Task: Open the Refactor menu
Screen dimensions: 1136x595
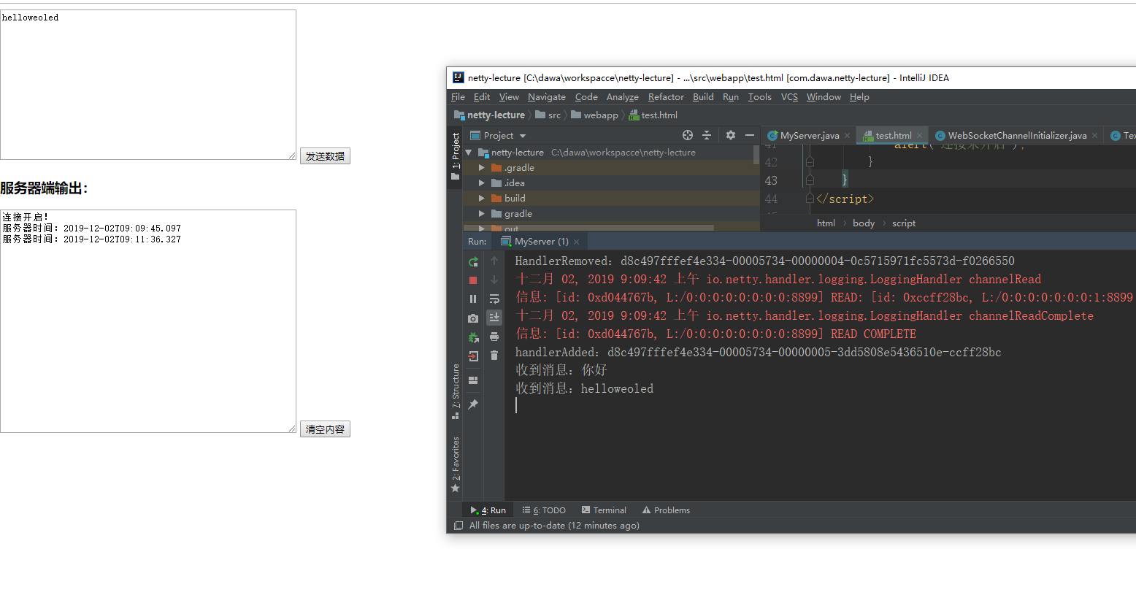Action: pyautogui.click(x=666, y=97)
